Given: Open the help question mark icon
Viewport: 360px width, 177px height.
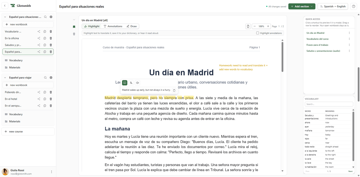Looking at the screenshot, I should (x=354, y=6).
